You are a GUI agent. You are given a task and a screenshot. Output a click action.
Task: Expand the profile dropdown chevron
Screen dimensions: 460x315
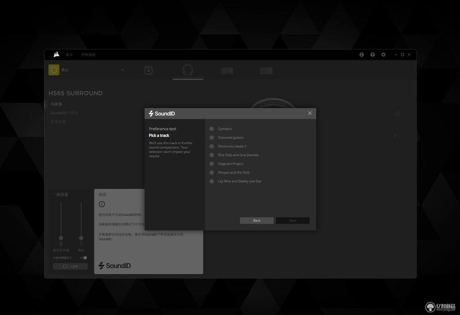(x=122, y=70)
